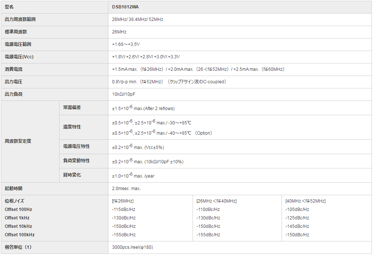Click the 10kΩ//10pF output load value
373x255 pixels.
pos(125,94)
